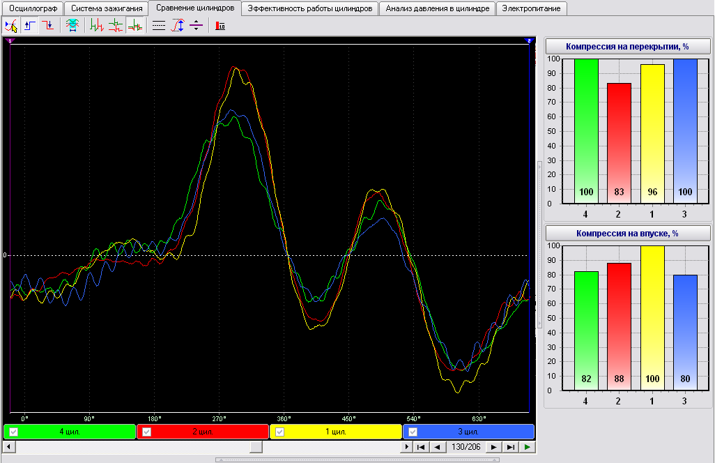715x463 pixels.
Task: Open the Система зажигания tab
Action: click(107, 8)
